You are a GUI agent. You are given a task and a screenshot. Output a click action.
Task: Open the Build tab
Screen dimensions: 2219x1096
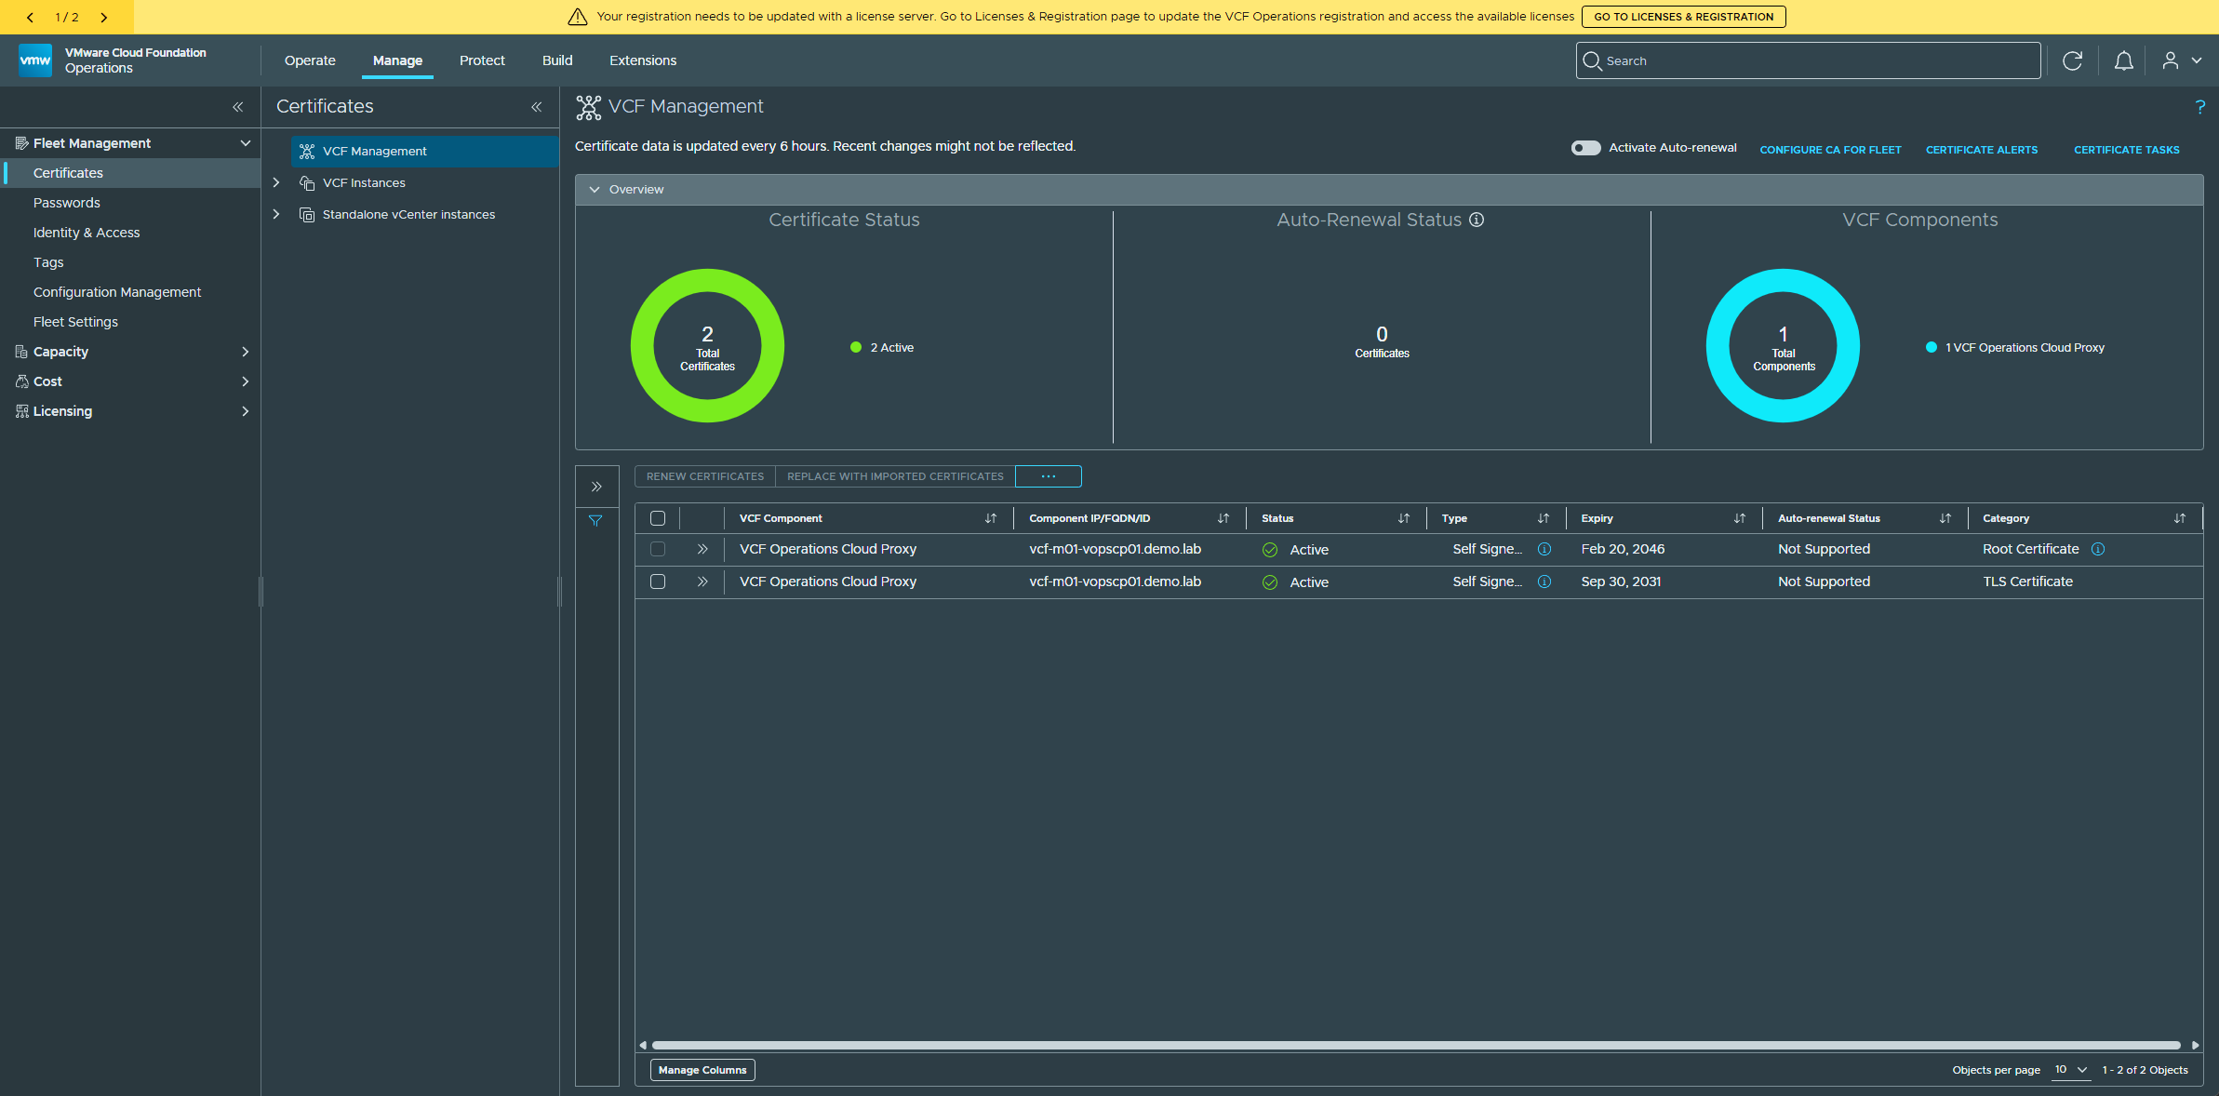(557, 60)
